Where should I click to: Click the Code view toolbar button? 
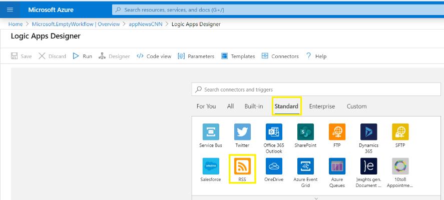point(154,56)
